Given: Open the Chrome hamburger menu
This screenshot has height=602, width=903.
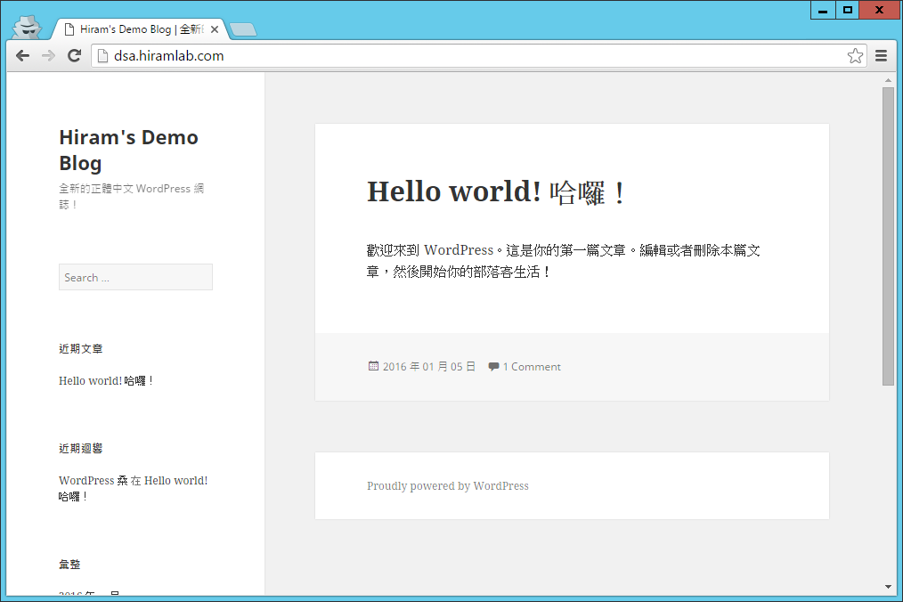Looking at the screenshot, I should point(881,56).
